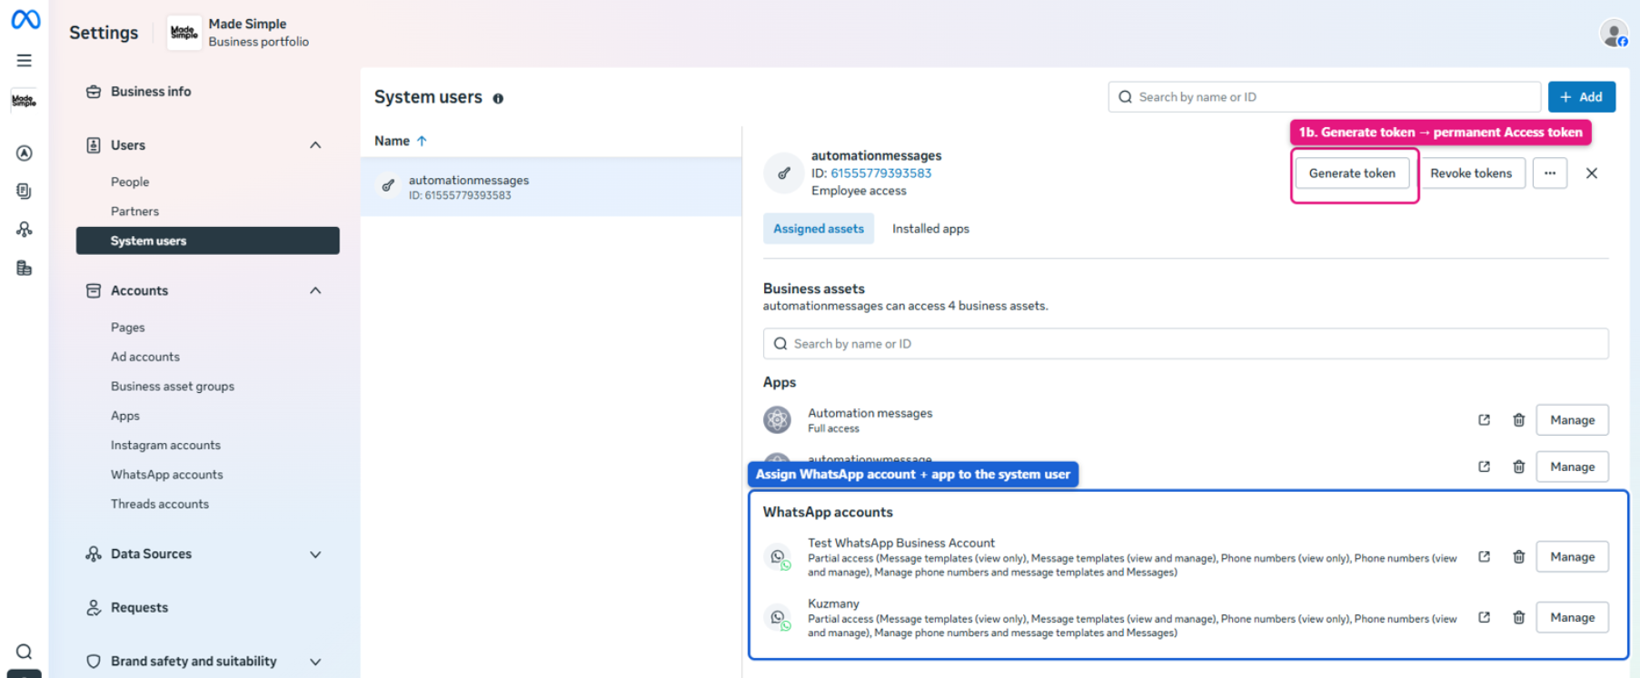Remove the Automation messages app with trash icon
This screenshot has width=1640, height=678.
point(1518,420)
